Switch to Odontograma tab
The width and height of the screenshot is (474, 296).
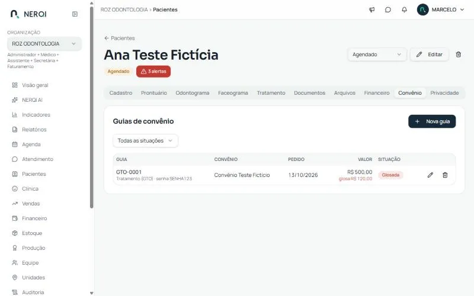(192, 93)
